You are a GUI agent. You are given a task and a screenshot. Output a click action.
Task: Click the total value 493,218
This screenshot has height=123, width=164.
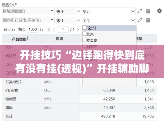click(108, 116)
